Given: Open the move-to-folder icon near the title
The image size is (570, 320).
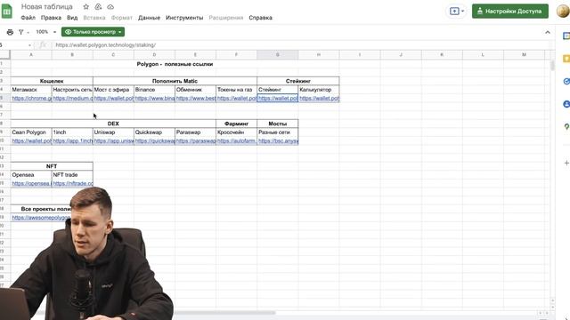Looking at the screenshot, I should 98,7.
